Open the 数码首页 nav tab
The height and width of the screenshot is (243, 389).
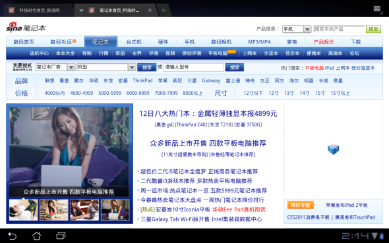pos(24,42)
